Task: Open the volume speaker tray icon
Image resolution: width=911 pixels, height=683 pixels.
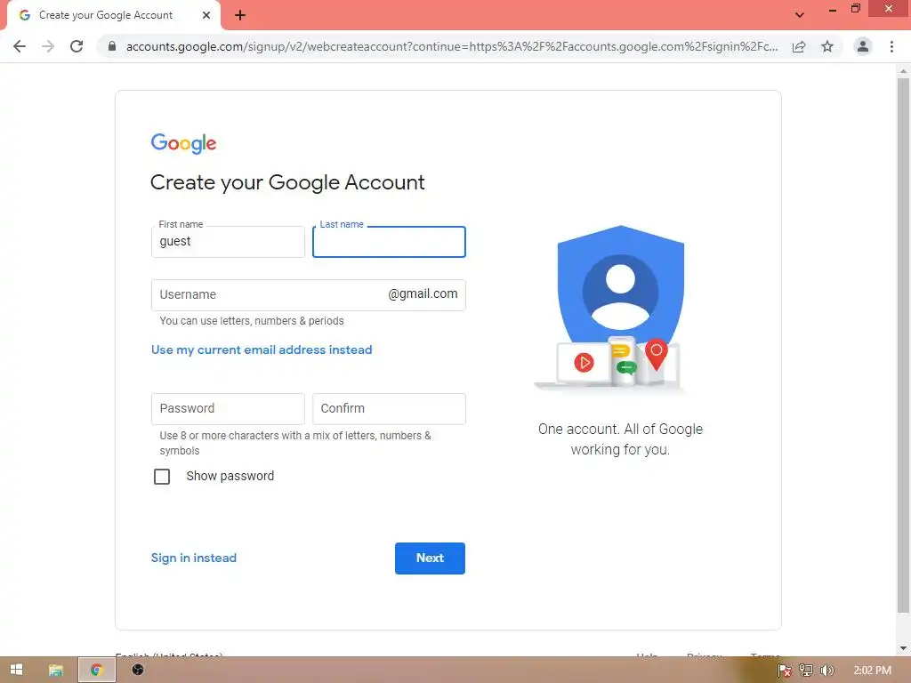Action: [827, 671]
